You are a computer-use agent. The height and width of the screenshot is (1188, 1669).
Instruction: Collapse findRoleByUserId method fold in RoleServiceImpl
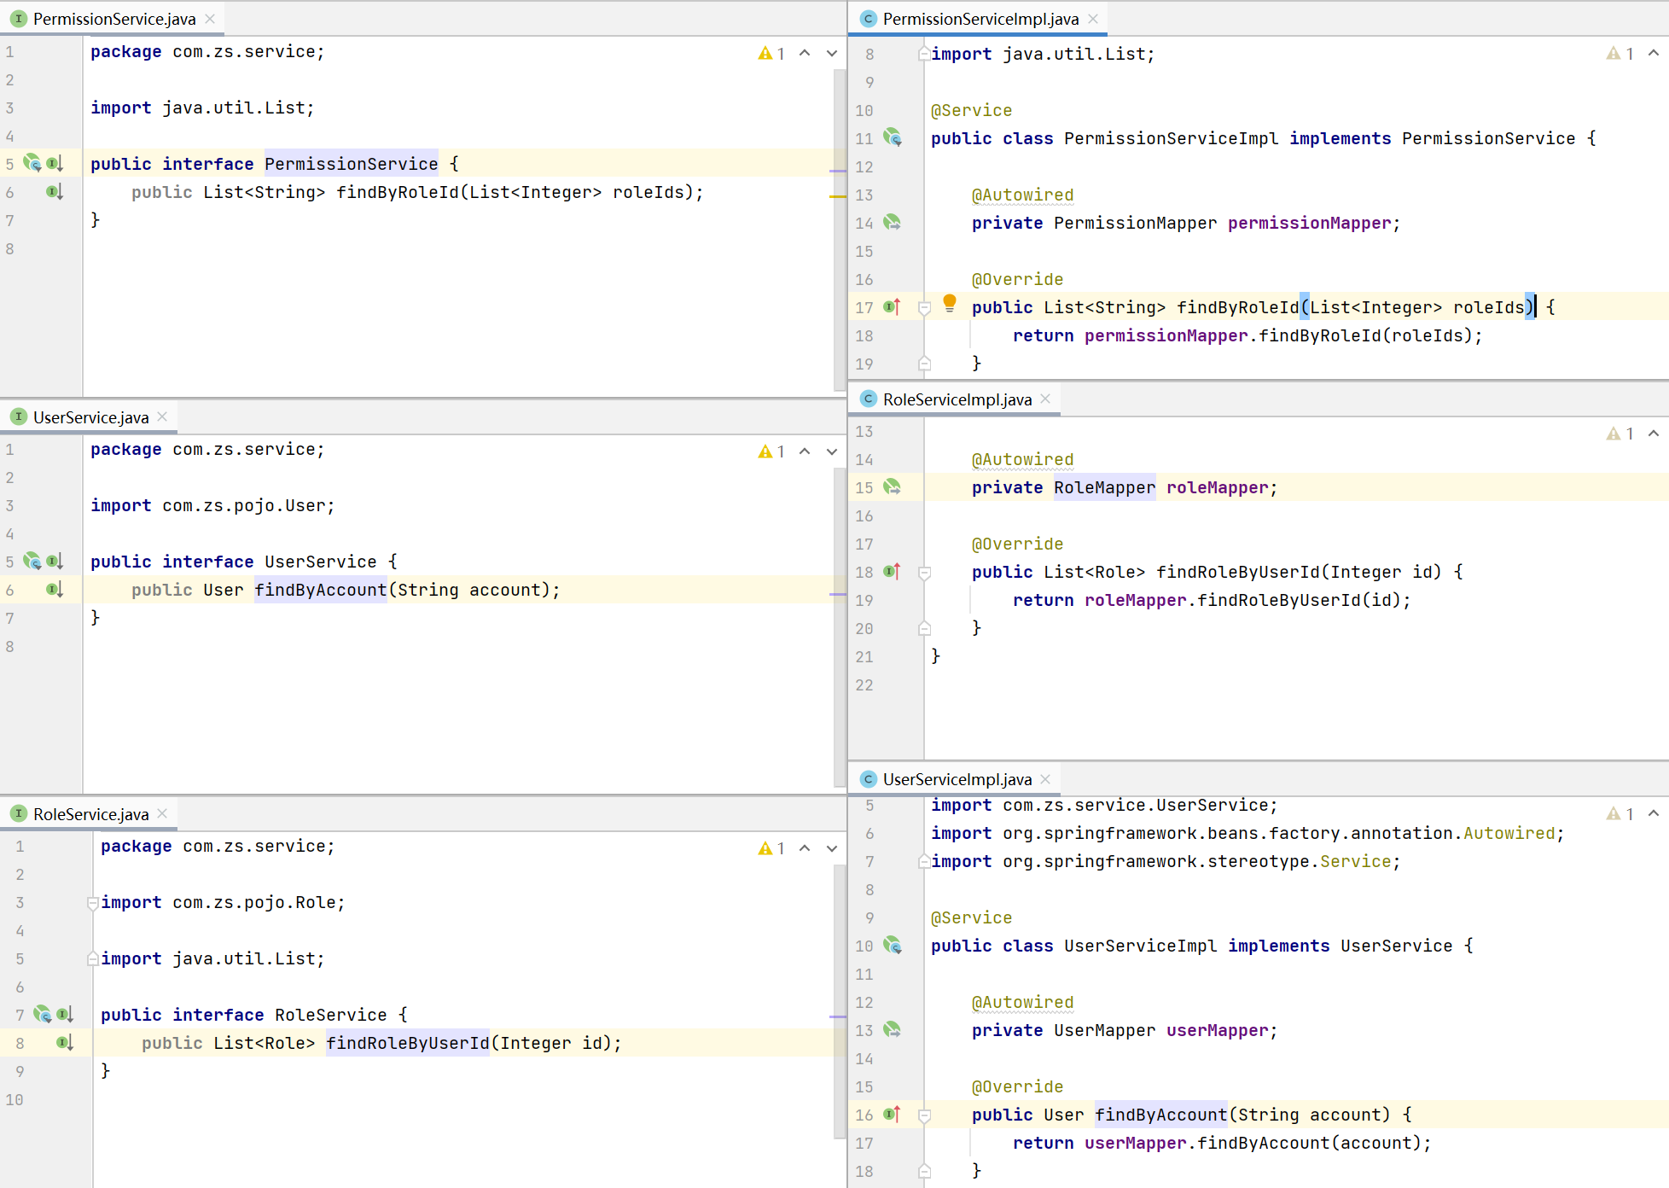pos(924,573)
